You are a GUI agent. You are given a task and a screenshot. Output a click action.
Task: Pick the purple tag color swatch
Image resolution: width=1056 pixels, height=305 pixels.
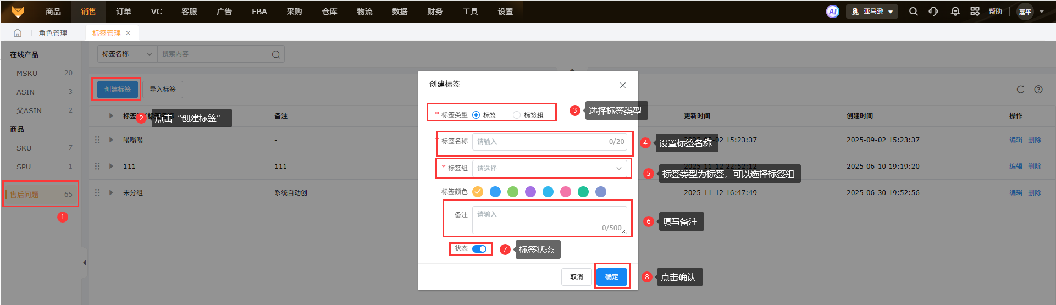530,191
